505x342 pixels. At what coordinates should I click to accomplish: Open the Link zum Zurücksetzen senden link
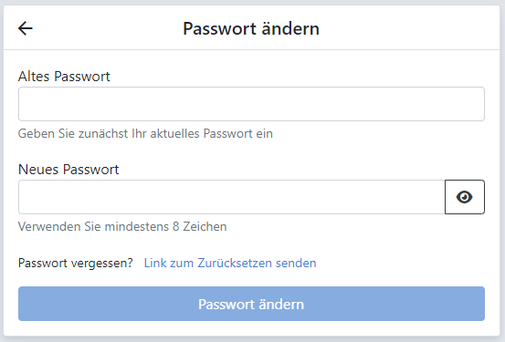230,264
